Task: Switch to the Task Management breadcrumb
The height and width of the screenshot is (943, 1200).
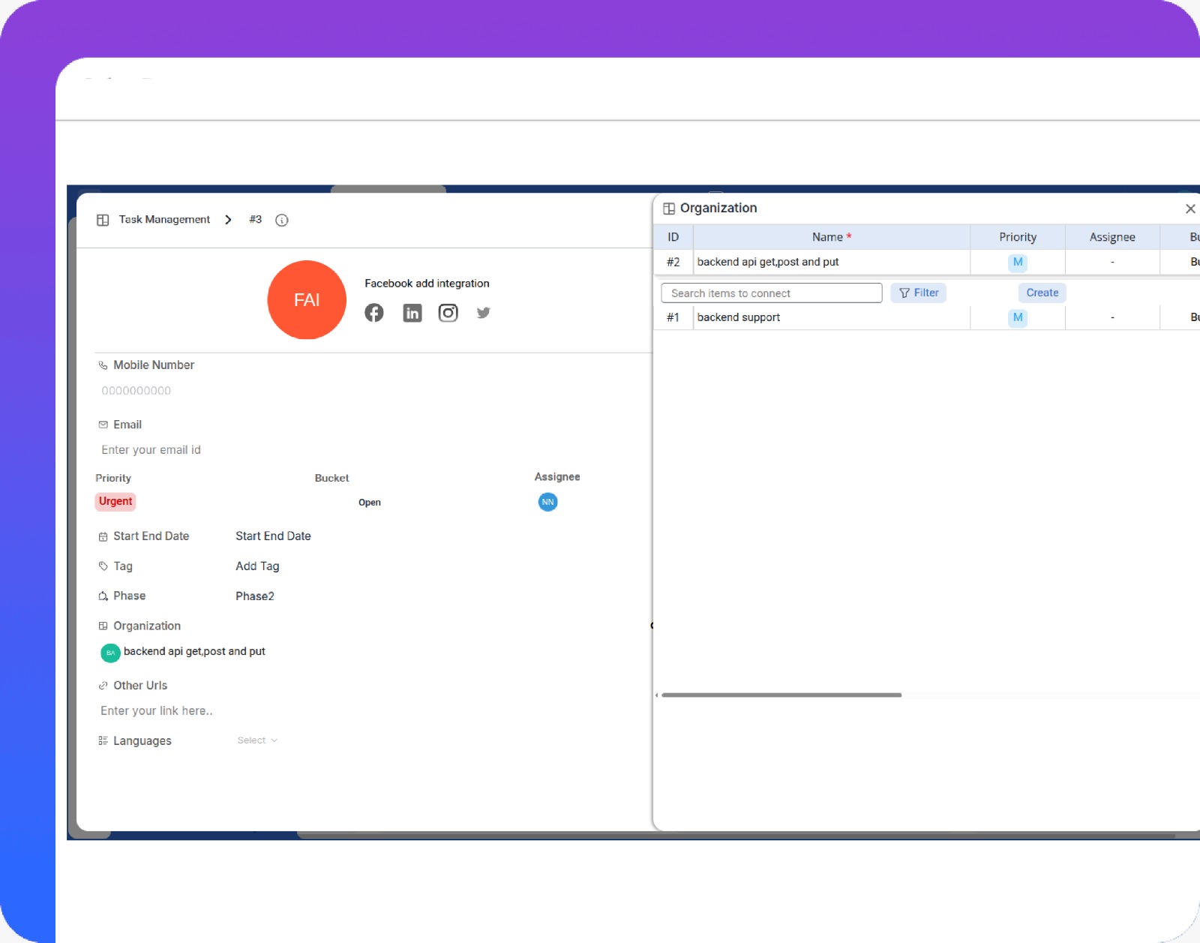Action: (x=164, y=220)
